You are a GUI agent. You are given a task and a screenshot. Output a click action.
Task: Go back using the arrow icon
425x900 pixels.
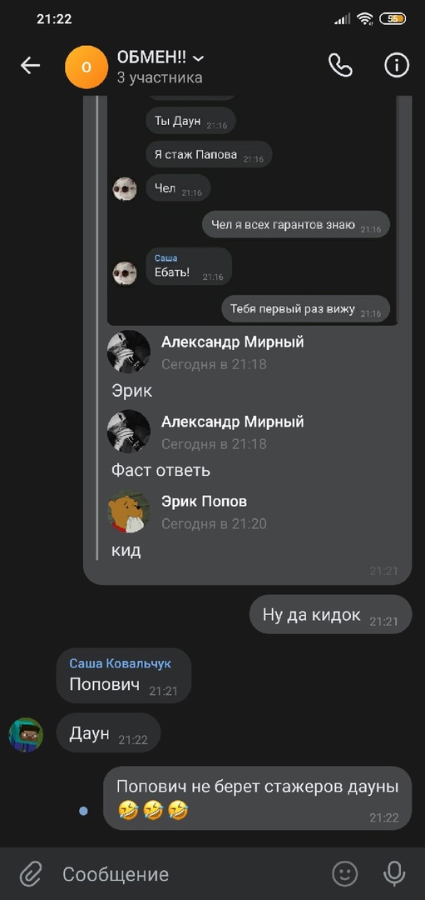click(x=30, y=66)
